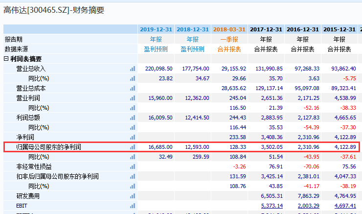This screenshot has width=362, height=214.
Task: Select the 报告期 row label
Action: (x=13, y=39)
